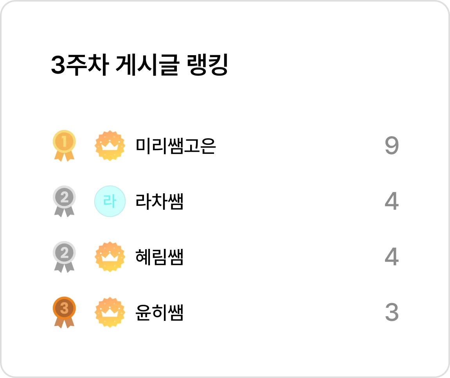This screenshot has height=378, width=450.
Task: Open 윤희쌤's crown badge avatar
Action: coord(110,312)
